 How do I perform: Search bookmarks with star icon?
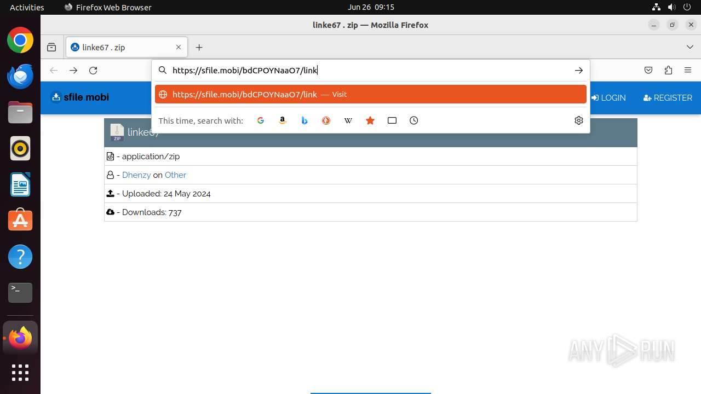click(x=370, y=120)
